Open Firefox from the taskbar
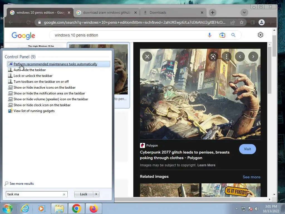 click(x=94, y=208)
